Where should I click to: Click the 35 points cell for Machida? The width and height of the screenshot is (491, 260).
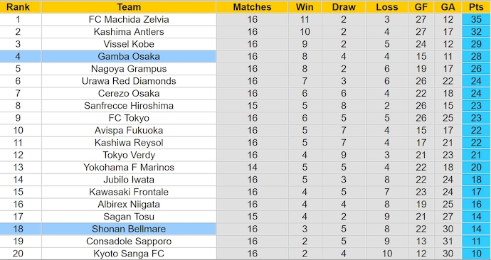click(x=476, y=19)
